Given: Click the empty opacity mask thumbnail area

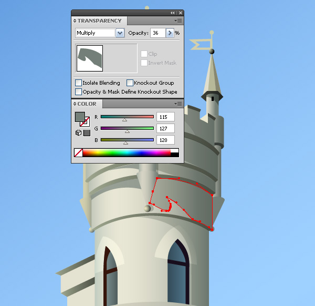Looking at the screenshot, I should (x=120, y=58).
